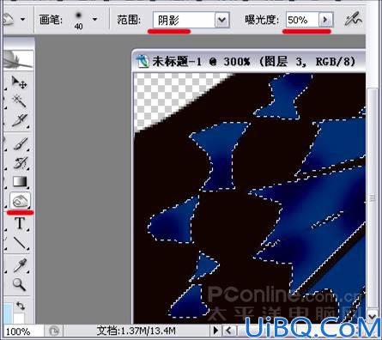Click the document icon in title bar
Image resolution: width=382 pixels, height=340 pixels.
point(142,61)
